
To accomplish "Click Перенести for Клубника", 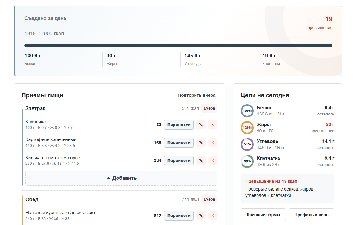I will pyautogui.click(x=179, y=125).
